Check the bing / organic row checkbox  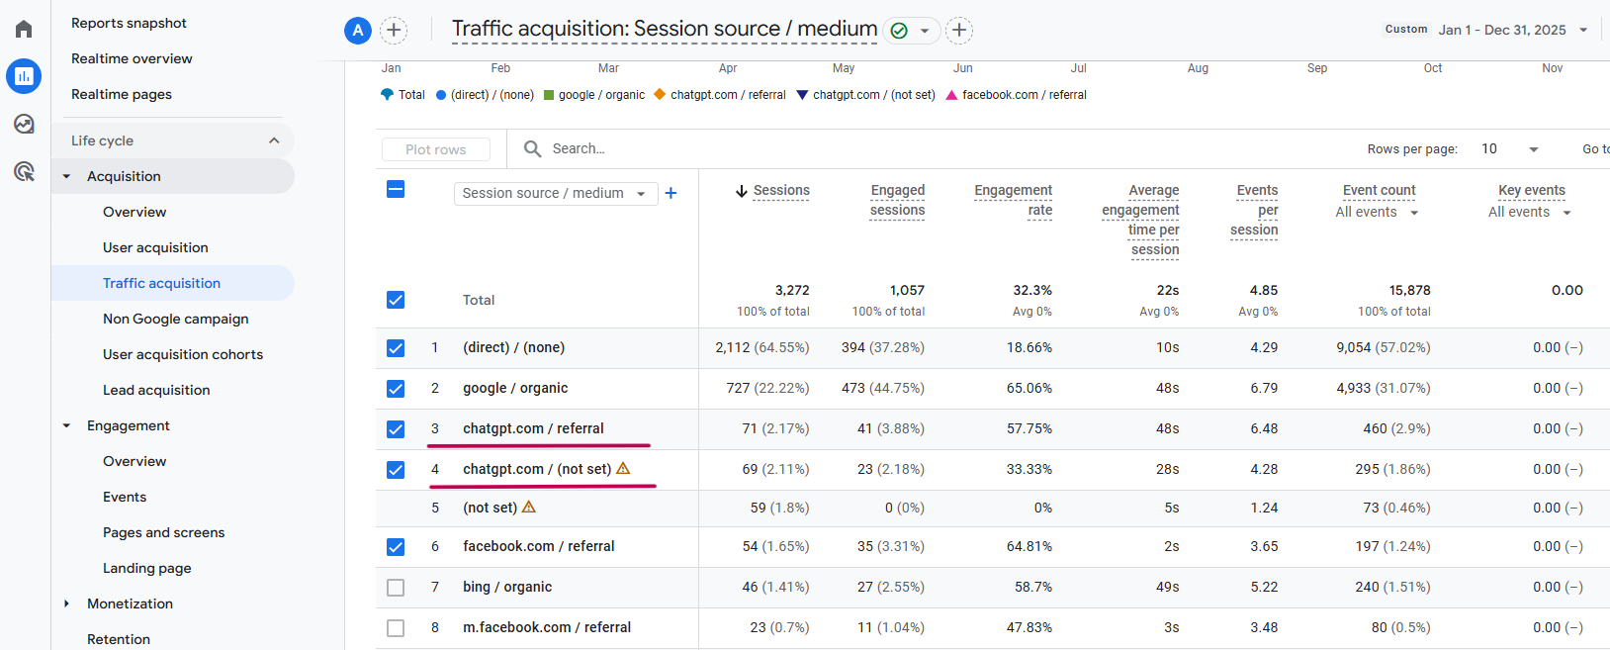coord(396,588)
